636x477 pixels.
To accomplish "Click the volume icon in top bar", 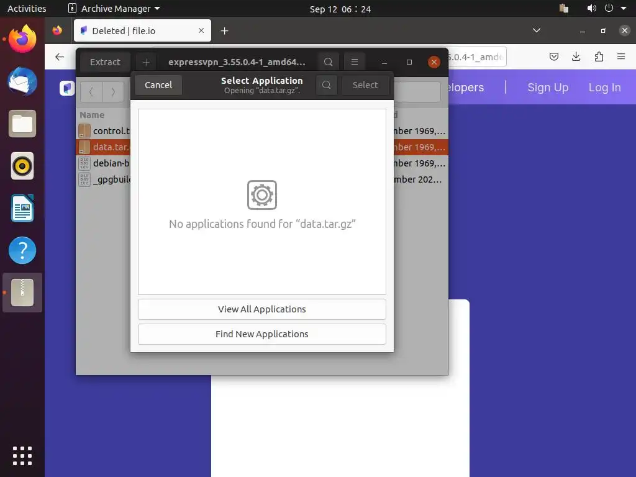I will (x=592, y=9).
